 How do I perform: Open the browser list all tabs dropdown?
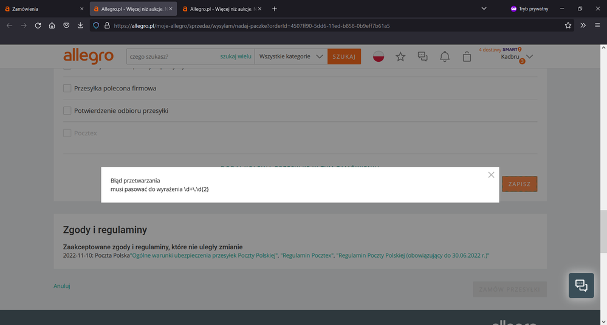click(484, 9)
